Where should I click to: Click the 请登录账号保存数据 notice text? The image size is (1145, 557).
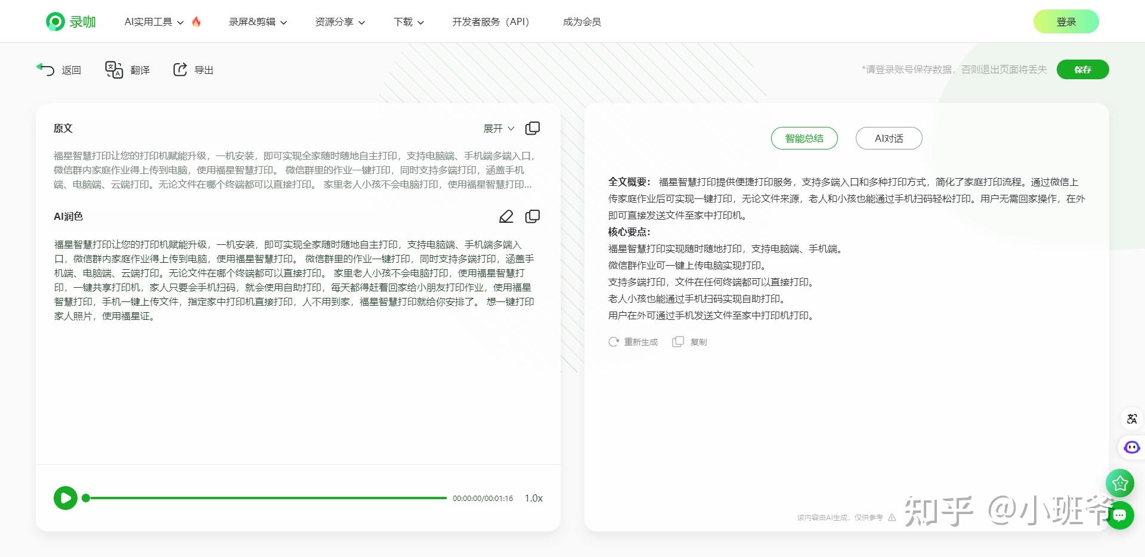click(x=954, y=70)
